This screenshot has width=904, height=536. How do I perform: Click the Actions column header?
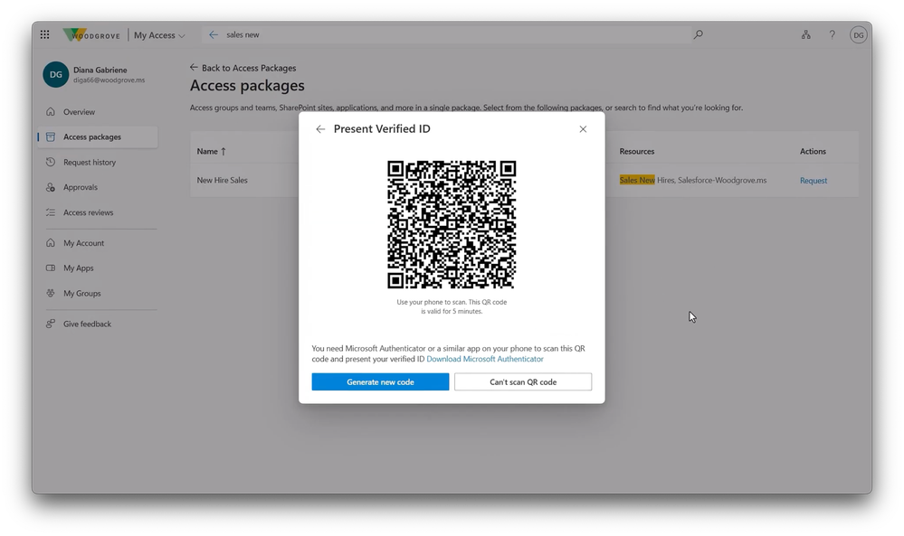coord(813,152)
